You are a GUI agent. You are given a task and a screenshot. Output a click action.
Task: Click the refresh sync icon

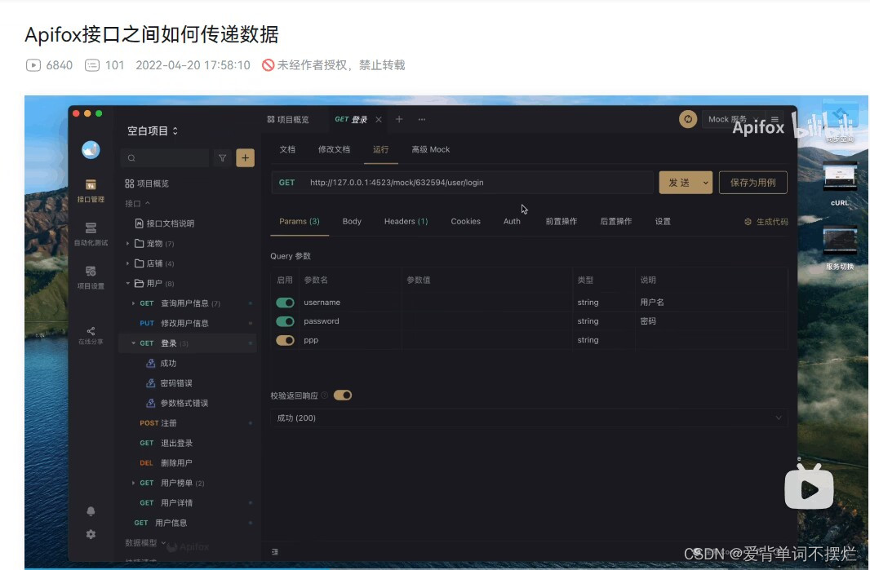[688, 119]
